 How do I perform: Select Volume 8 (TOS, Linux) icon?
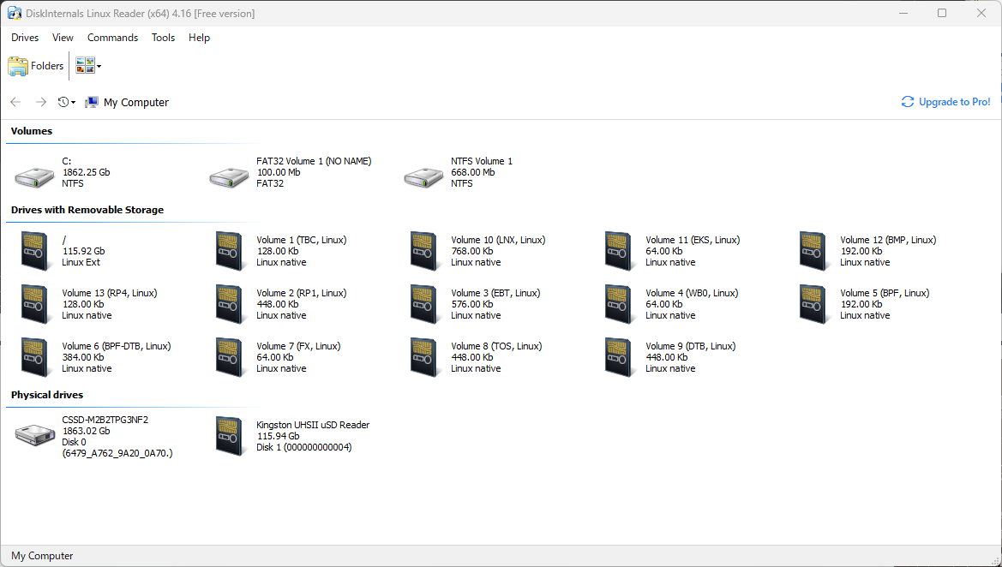pyautogui.click(x=423, y=357)
